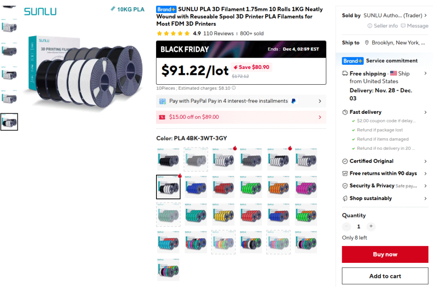This screenshot has height=287, width=433.
Task: Select the last selected thumbnail in the left gallery
Action: [9, 122]
